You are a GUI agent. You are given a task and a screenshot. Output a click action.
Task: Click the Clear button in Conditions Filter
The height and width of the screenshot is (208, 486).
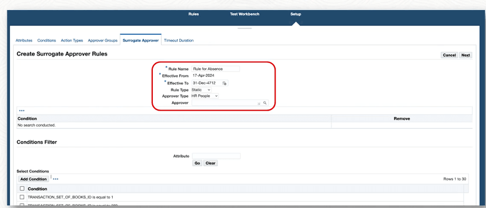tap(210, 163)
